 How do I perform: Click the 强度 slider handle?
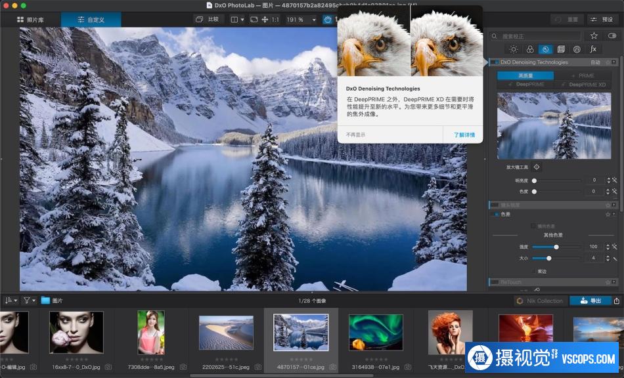[556, 247]
